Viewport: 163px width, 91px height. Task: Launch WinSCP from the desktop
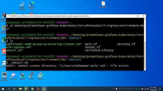(x=22, y=76)
